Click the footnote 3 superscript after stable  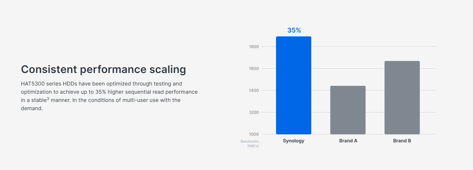(x=48, y=98)
